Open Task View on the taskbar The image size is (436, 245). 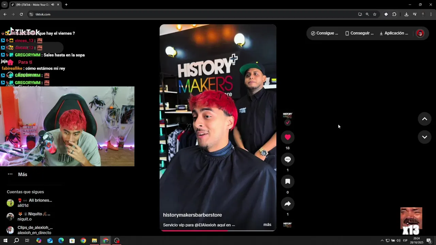coord(27,241)
